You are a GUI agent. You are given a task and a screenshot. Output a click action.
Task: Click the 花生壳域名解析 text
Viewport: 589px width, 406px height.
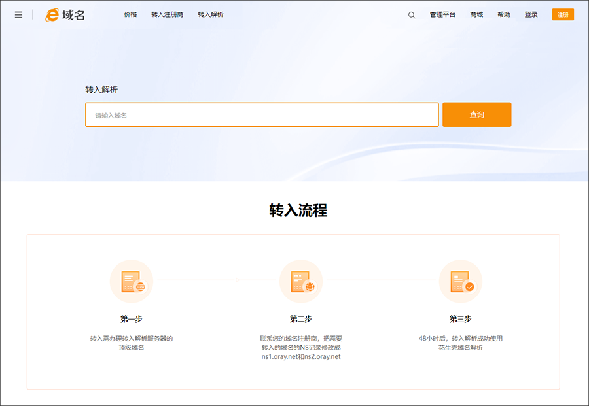coord(461,347)
